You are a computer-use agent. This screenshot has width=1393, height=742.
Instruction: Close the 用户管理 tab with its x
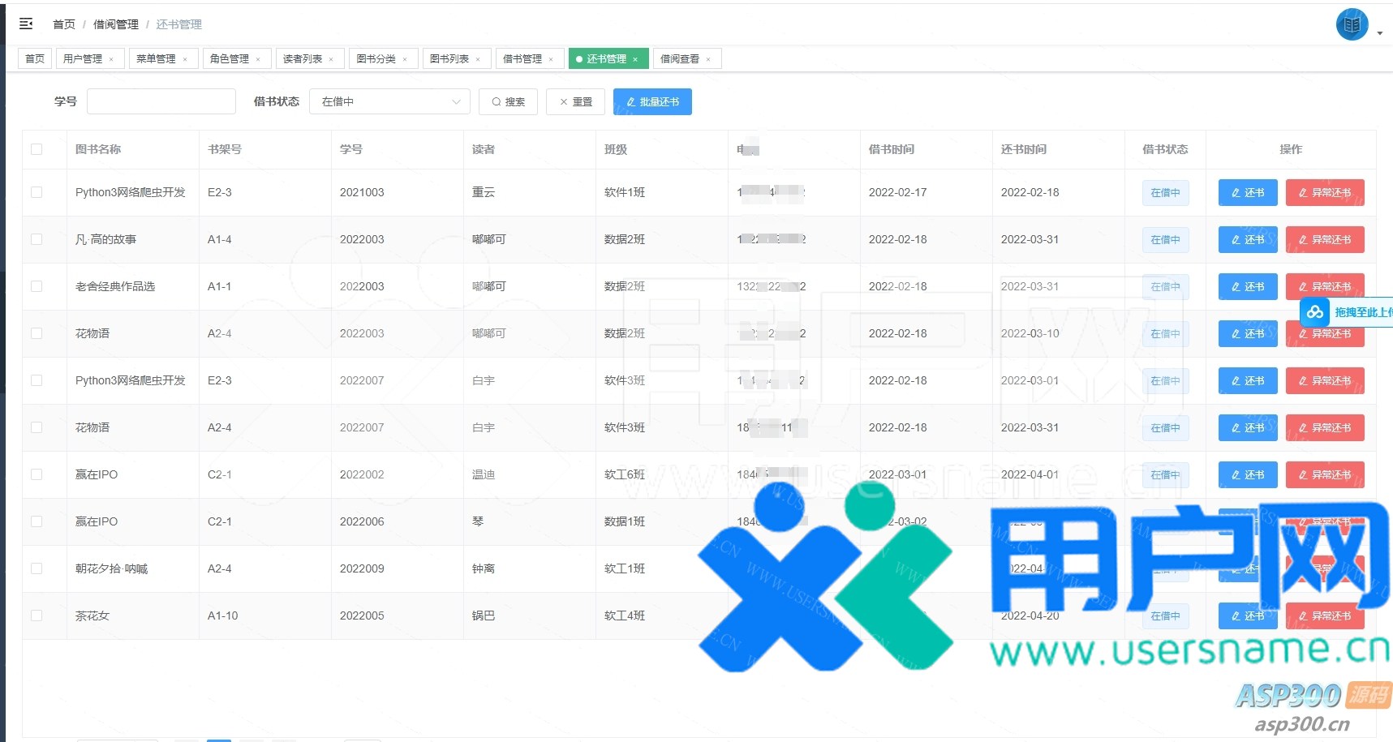point(111,59)
